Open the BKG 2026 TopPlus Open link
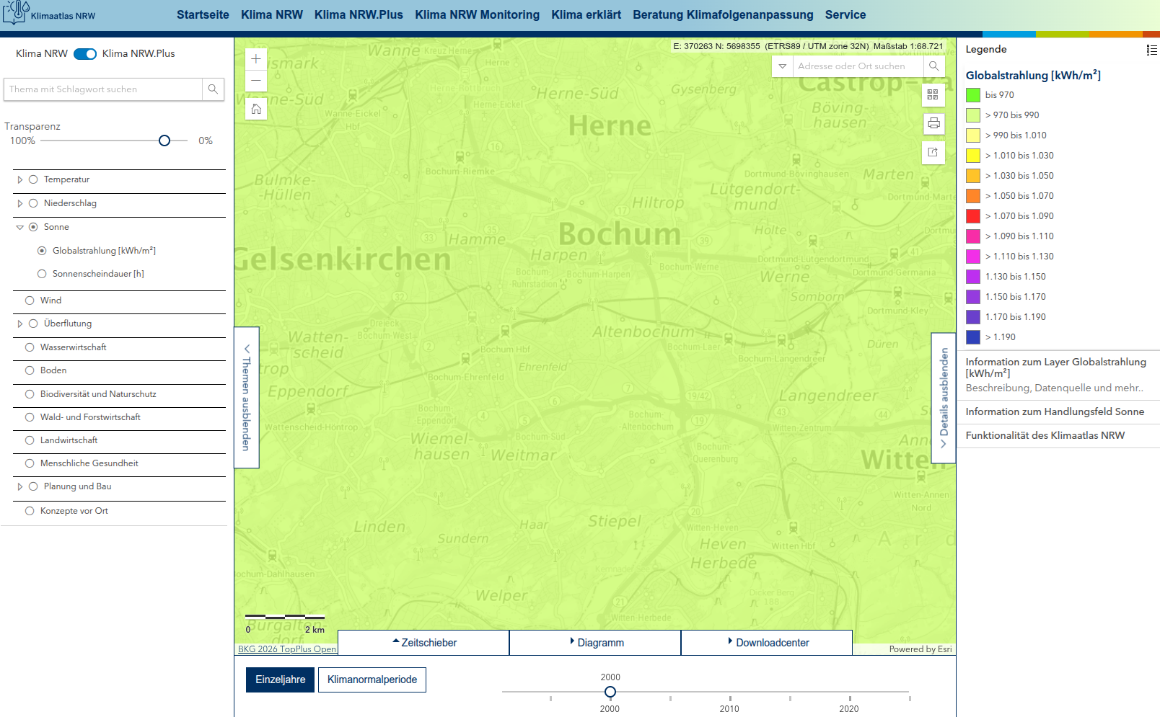The image size is (1160, 717). point(287,649)
